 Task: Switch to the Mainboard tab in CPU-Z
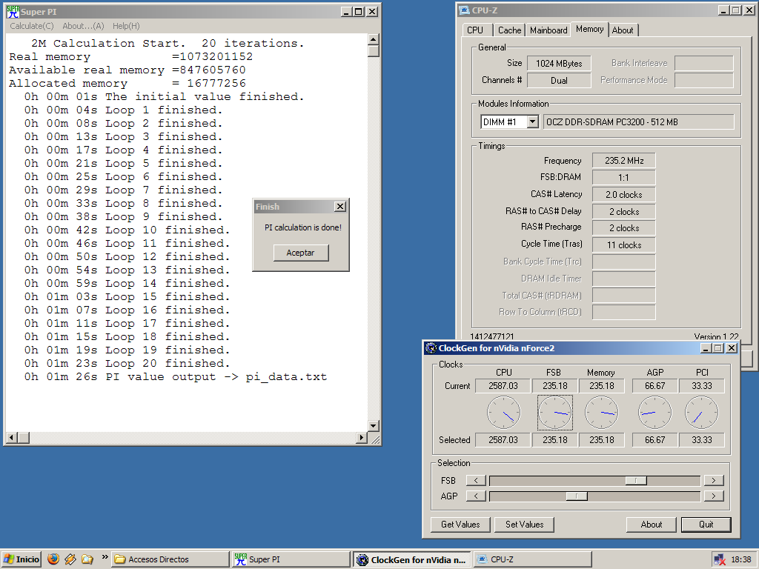[x=548, y=30]
